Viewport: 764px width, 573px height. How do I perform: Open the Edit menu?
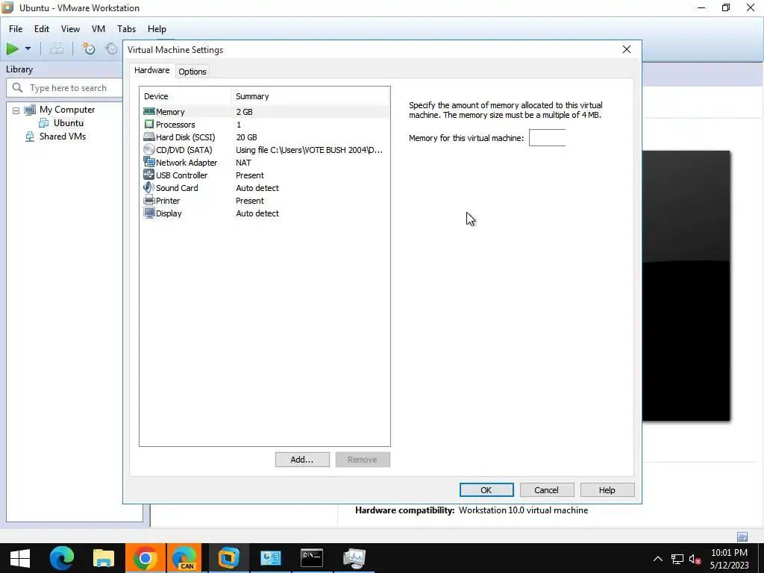click(x=42, y=29)
